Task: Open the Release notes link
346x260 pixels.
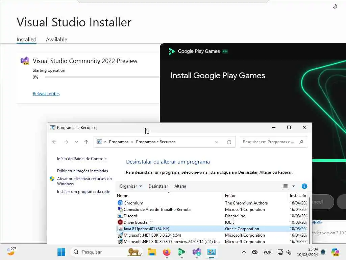Action: coord(46,93)
